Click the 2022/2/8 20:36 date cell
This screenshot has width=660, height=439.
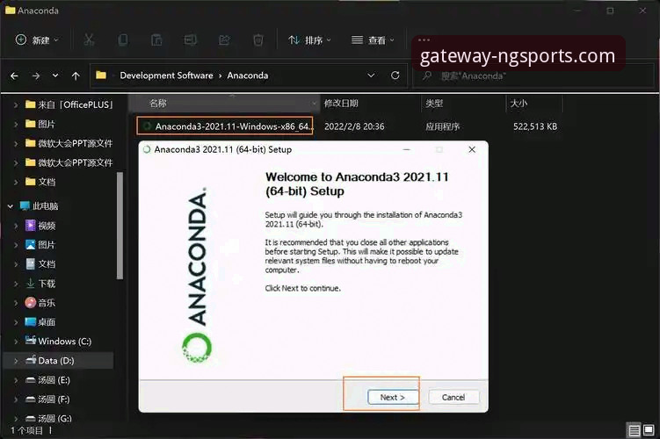pyautogui.click(x=354, y=126)
